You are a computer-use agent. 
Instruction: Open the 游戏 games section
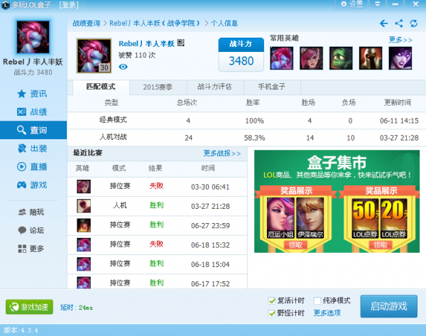pos(33,185)
